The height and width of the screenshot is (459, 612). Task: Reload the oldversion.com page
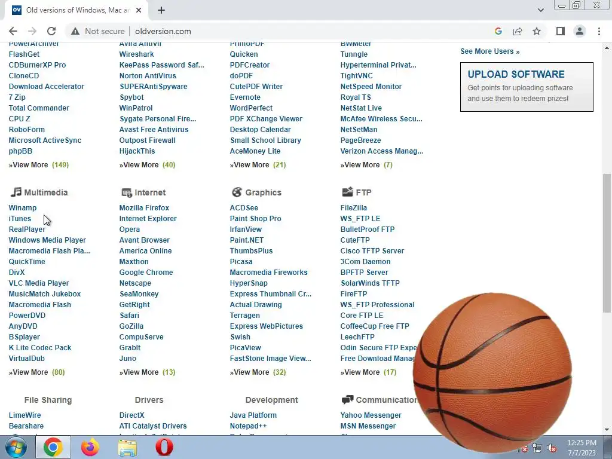tap(51, 31)
